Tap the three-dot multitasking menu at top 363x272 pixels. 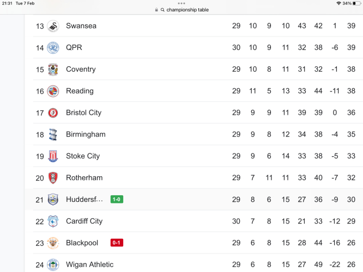pyautogui.click(x=181, y=3)
